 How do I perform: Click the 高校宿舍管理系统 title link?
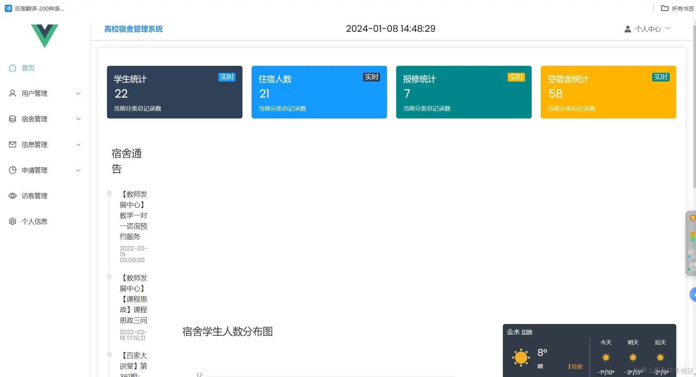pos(133,29)
